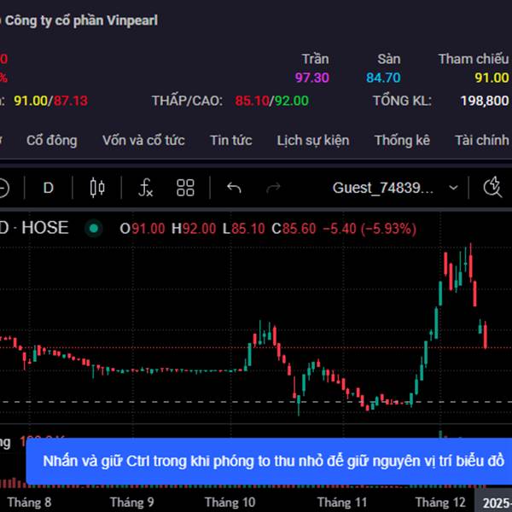
Task: Click the THẤP/CAO label
Action: click(188, 101)
